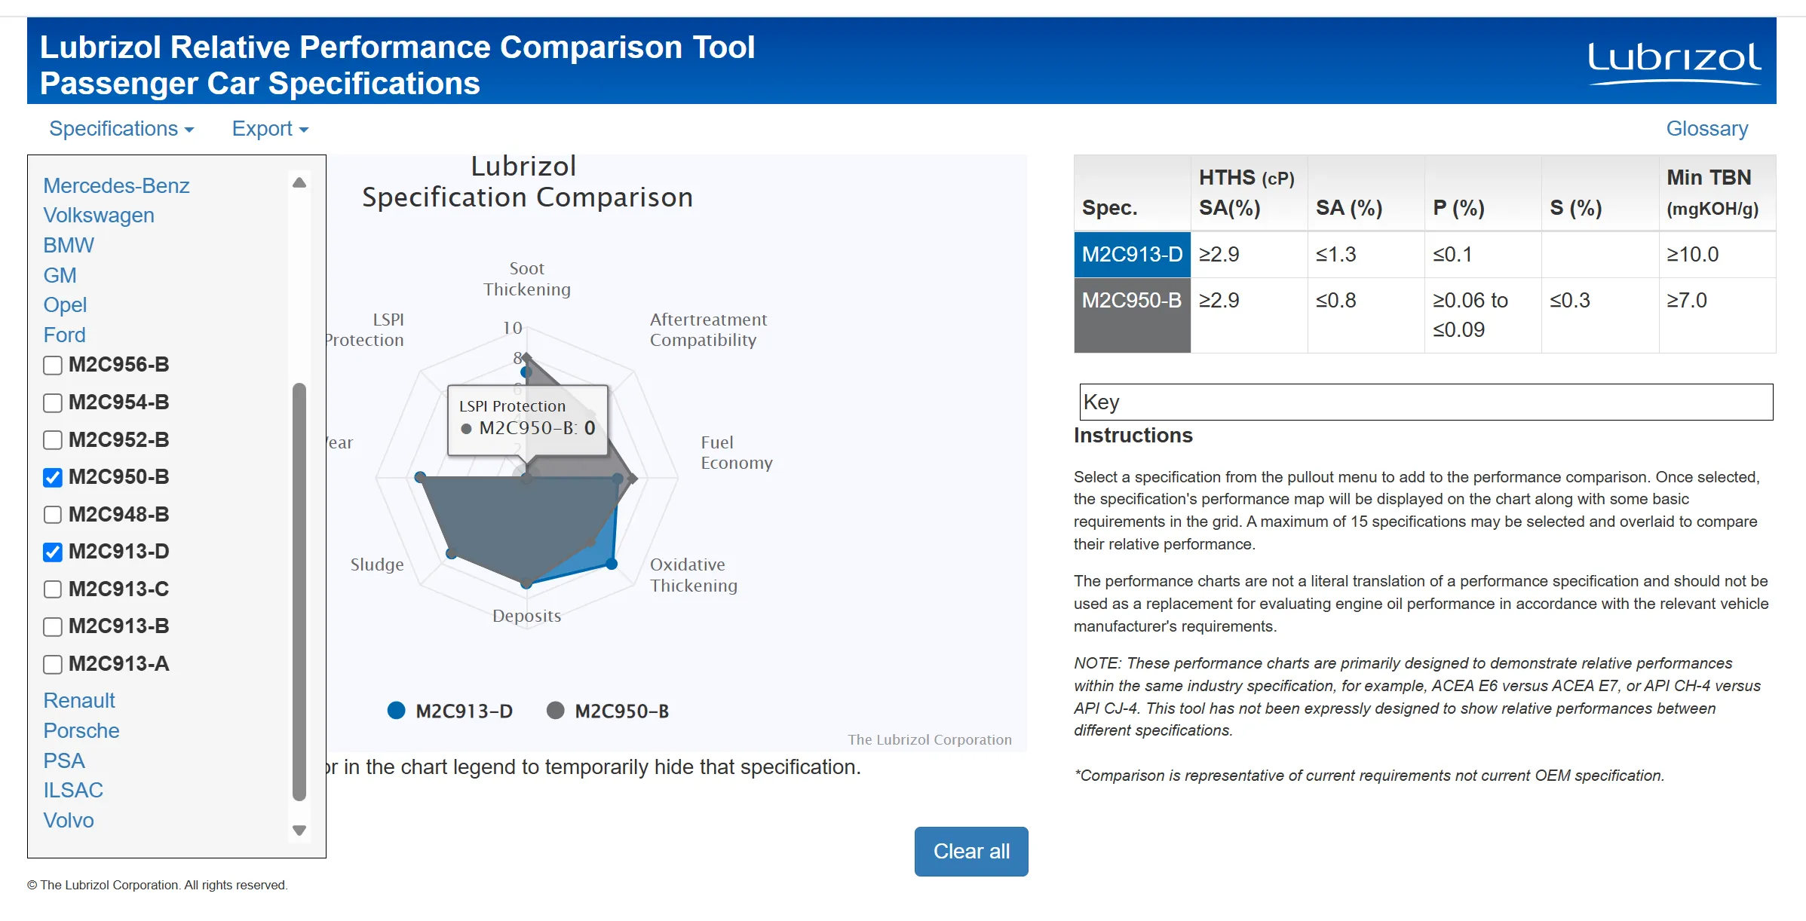Open the Specifications dropdown menu

coord(121,129)
